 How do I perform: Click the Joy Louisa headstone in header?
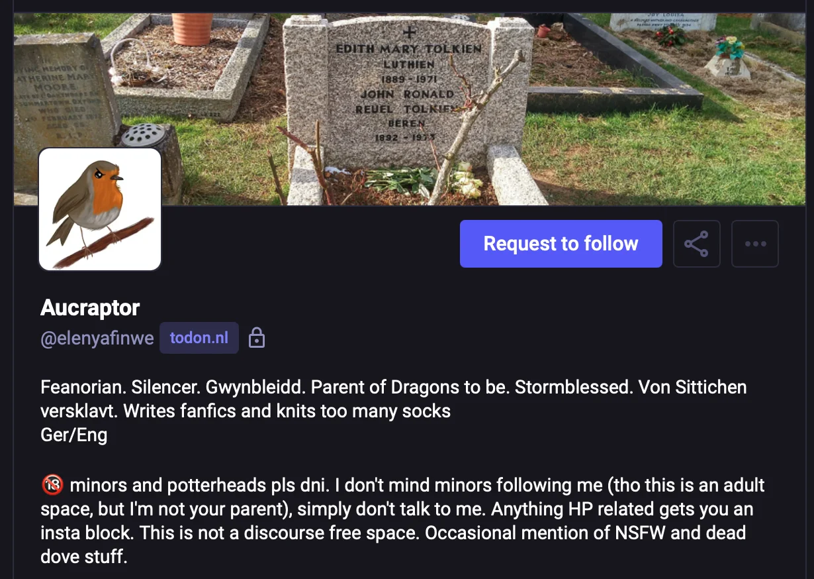663,22
